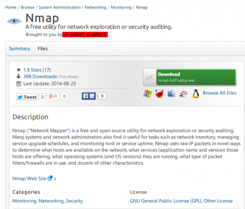Click the 398 Downloads link
The height and width of the screenshot is (209, 245).
tap(40, 77)
